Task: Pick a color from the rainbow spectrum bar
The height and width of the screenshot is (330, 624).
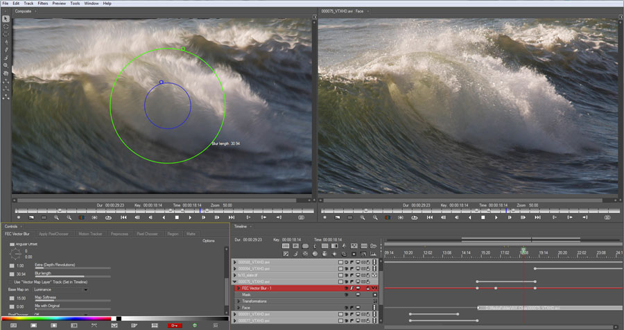Action: point(56,318)
